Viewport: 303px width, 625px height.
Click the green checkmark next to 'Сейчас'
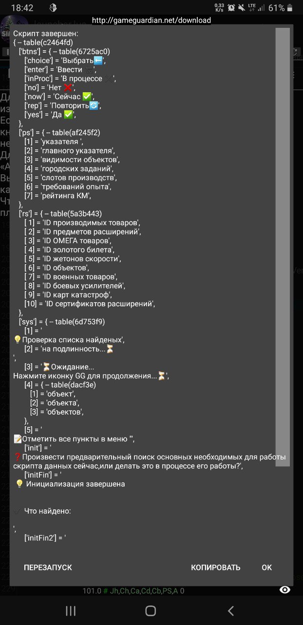(x=87, y=97)
